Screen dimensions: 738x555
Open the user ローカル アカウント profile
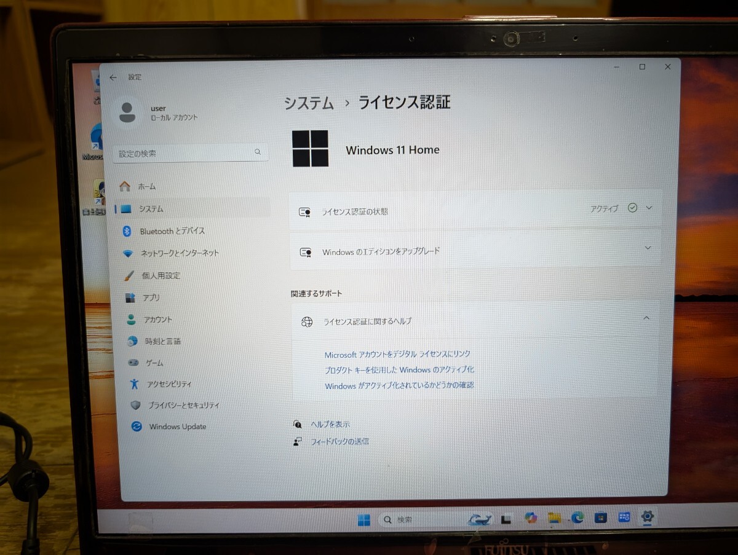[x=159, y=112]
